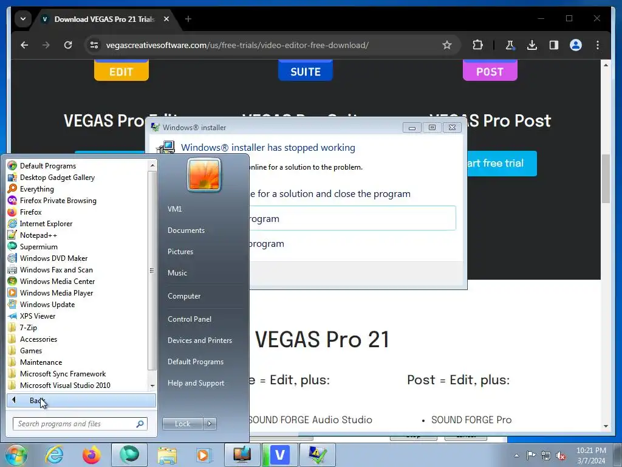Viewport: 622px width, 467px height.
Task: Open VM1 user folder
Action: pyautogui.click(x=174, y=209)
